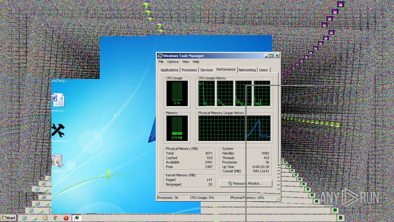Select Task Manager taskbar button
394x222 pixels.
click(77, 218)
